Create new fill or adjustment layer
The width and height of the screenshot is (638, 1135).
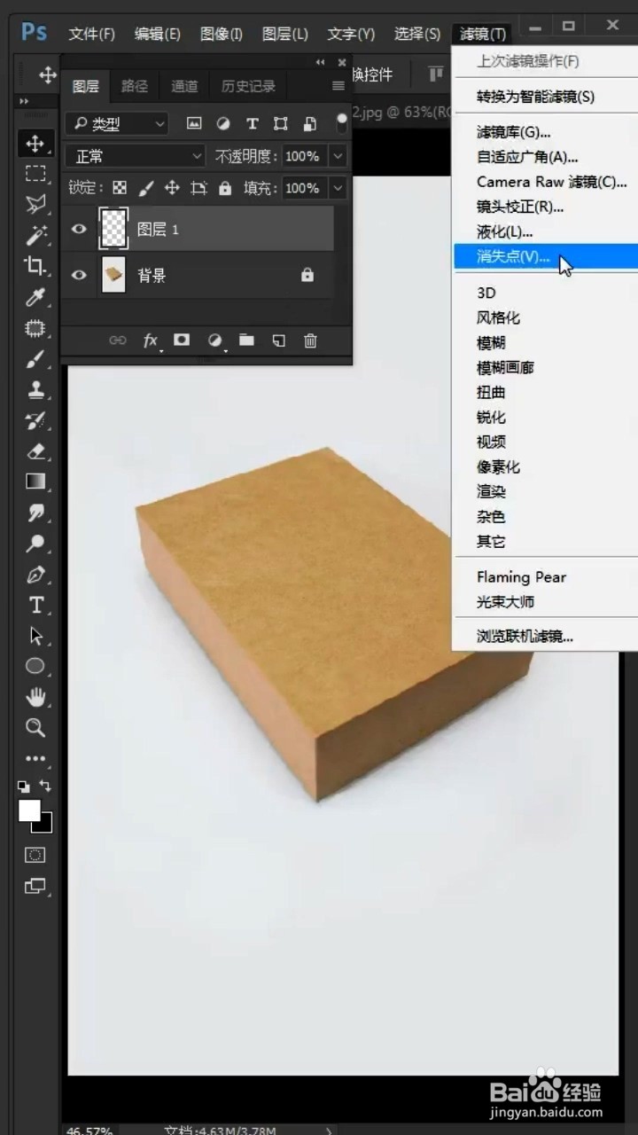(214, 340)
